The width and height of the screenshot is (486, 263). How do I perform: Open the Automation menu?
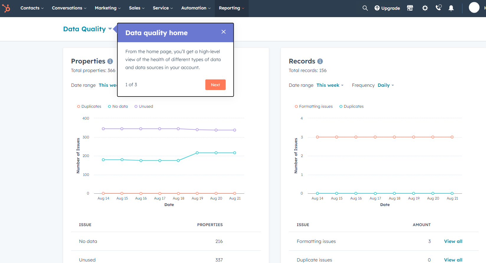[x=196, y=8]
